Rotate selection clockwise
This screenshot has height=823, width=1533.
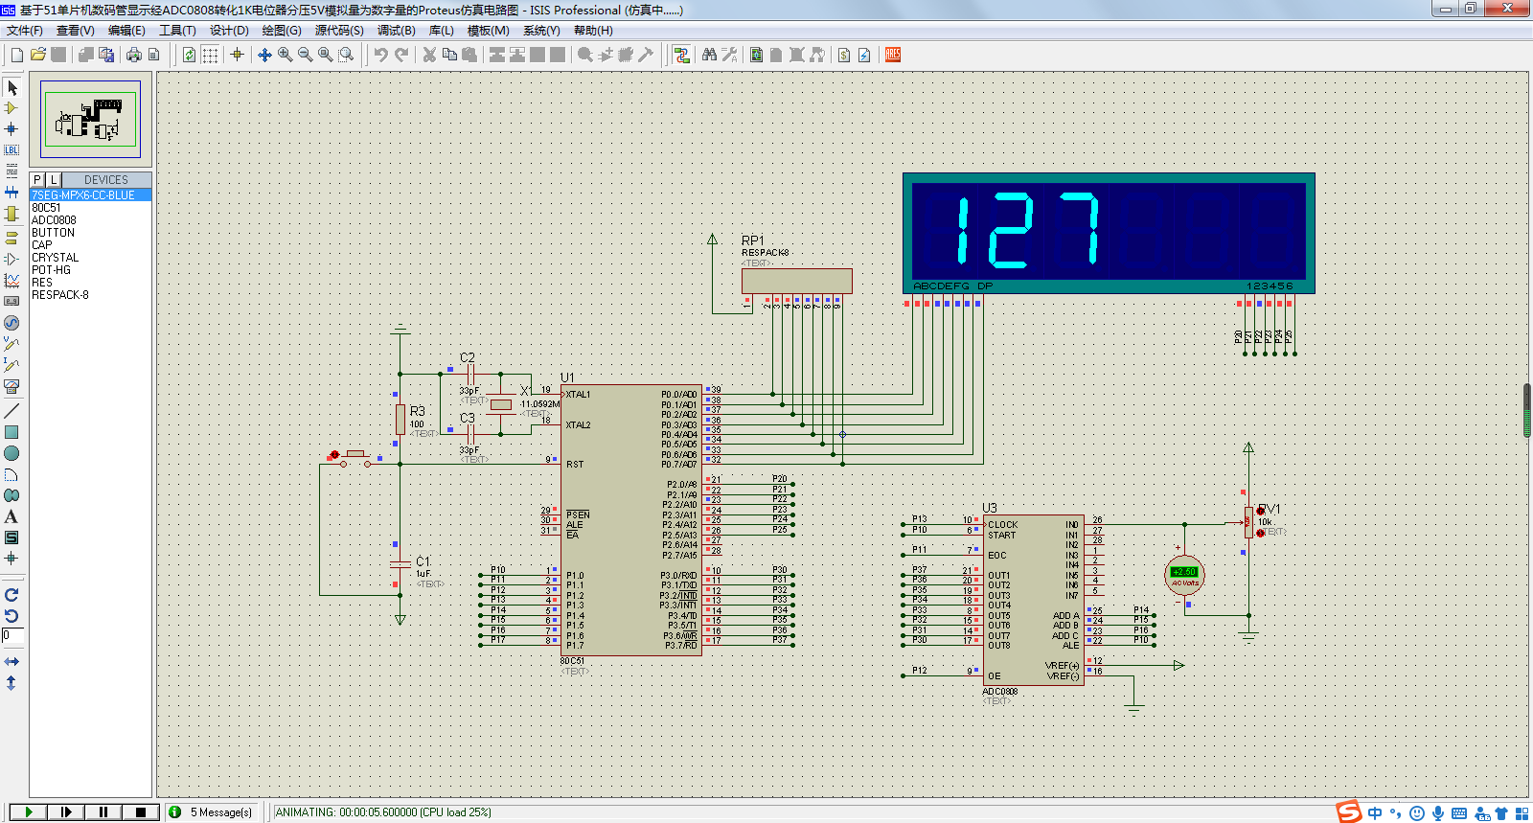(11, 595)
